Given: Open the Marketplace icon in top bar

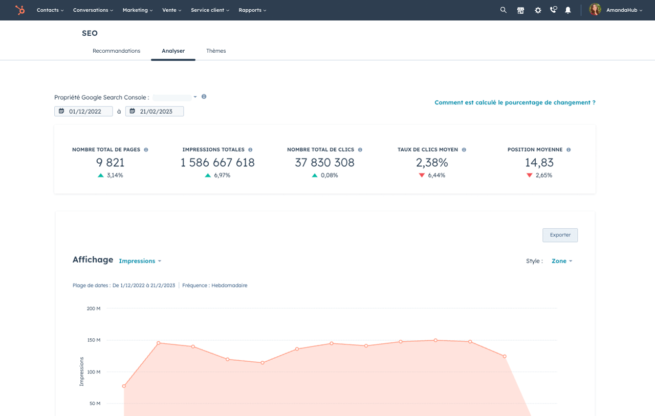Looking at the screenshot, I should [520, 10].
